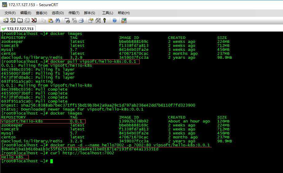Image resolution: width=283 pixels, height=173 pixels.
Task: Open Session Options from the toolbar
Action: point(91,21)
